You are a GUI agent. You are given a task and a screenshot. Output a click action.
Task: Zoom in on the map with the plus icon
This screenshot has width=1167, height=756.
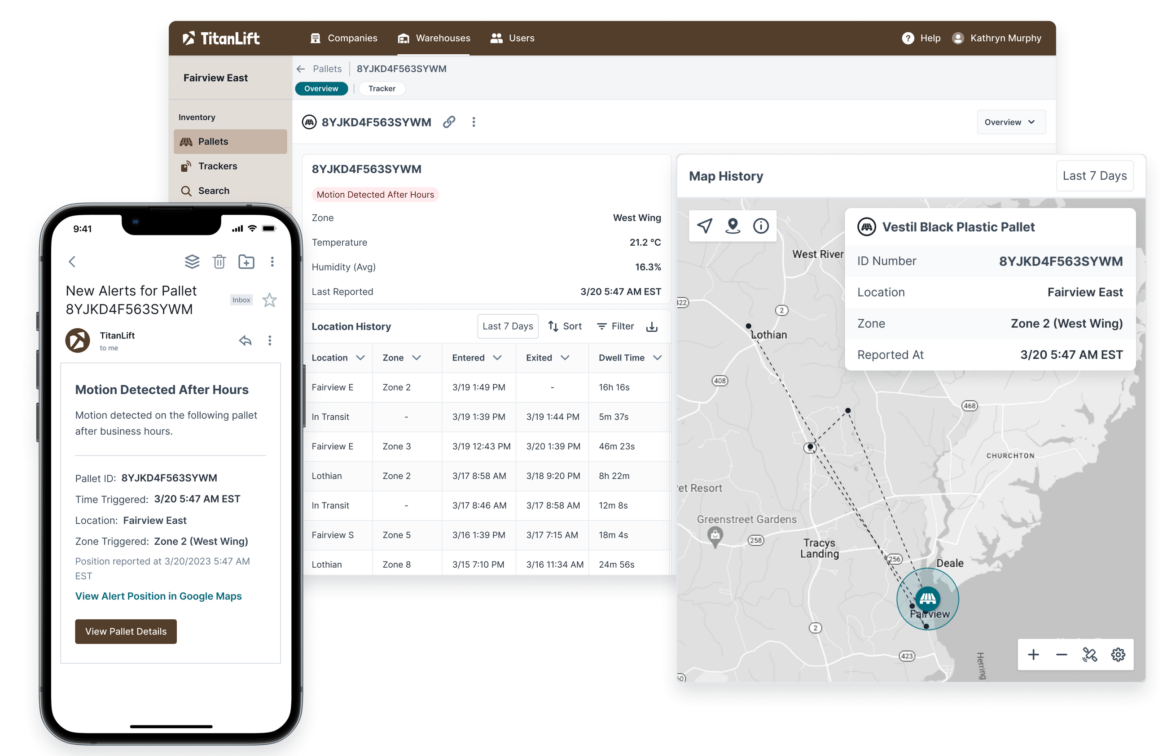pyautogui.click(x=1033, y=654)
